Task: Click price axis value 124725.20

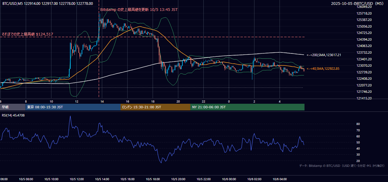Action: click(x=365, y=33)
